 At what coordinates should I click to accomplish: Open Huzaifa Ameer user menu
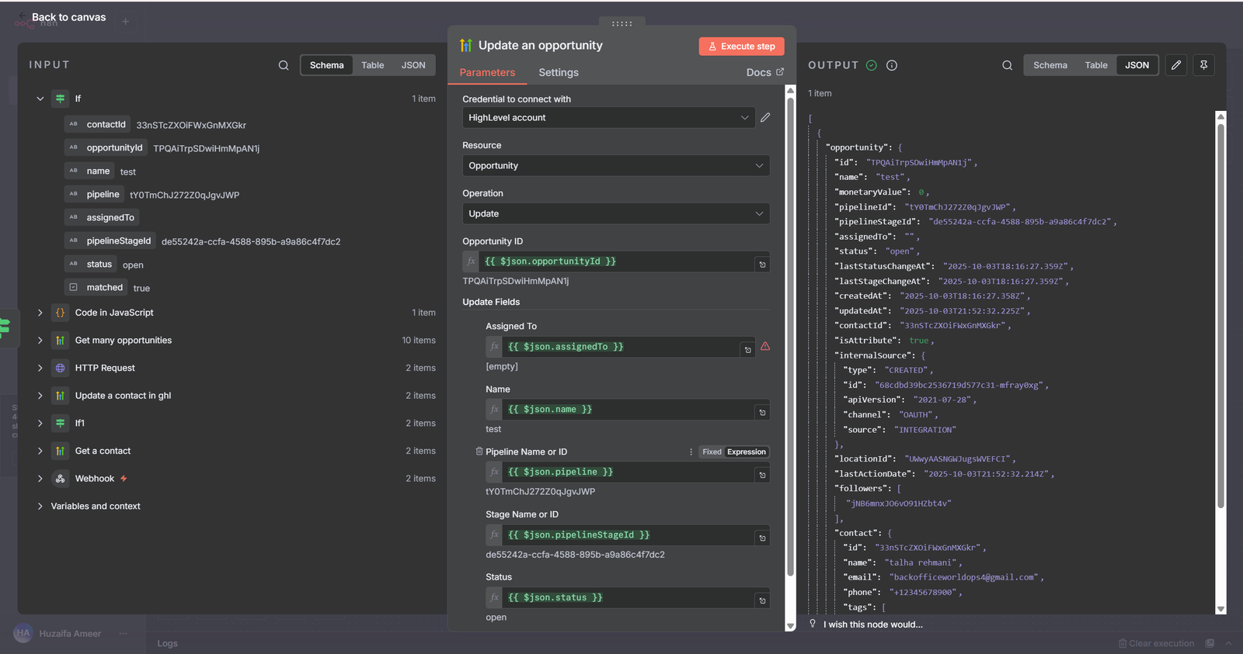70,633
